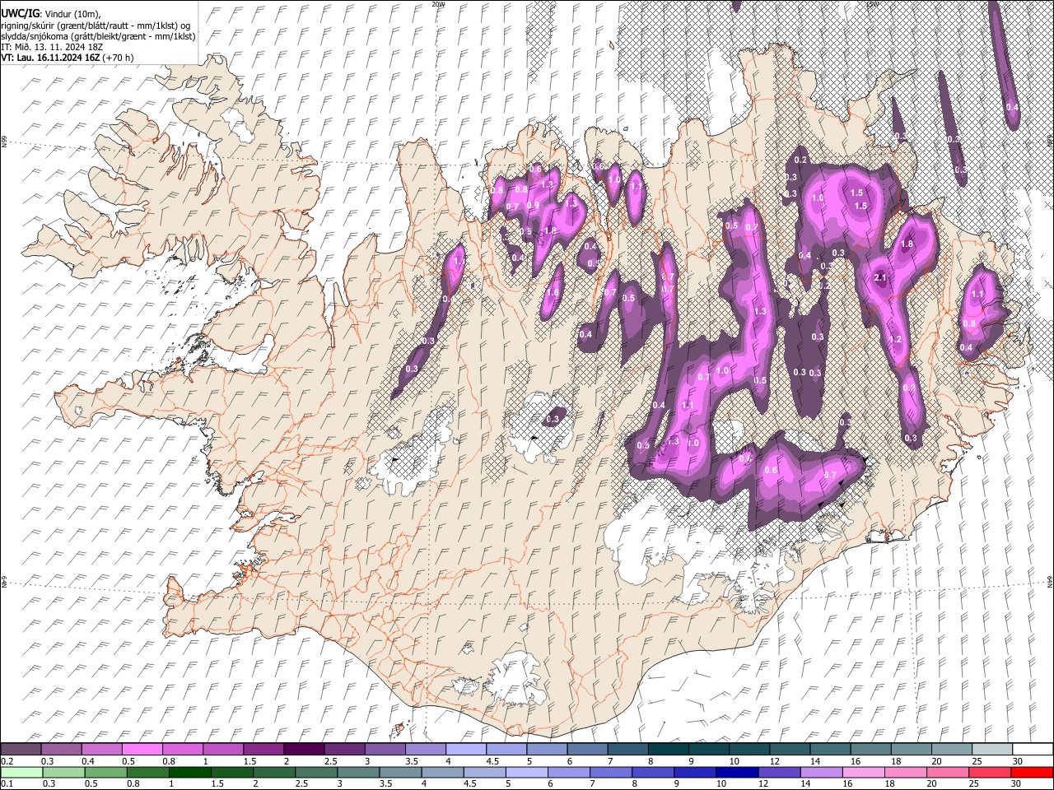Pick the light grey 25 swatch, upper legend row
This screenshot has height=790, width=1054.
[991, 749]
